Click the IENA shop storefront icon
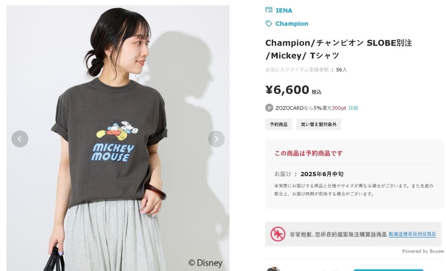The height and width of the screenshot is (271, 446). point(269,10)
